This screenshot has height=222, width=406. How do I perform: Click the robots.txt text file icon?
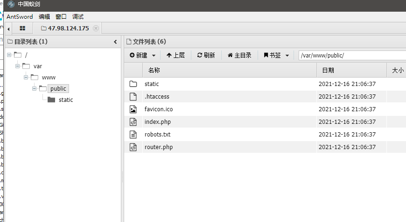pos(133,134)
